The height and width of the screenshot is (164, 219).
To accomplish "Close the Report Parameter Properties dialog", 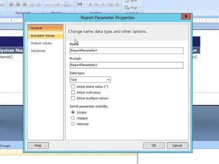I will (x=186, y=16).
